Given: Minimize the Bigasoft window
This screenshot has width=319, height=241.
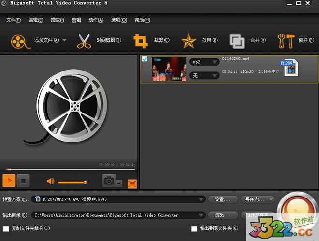Looking at the screenshot, I should coord(290,3).
